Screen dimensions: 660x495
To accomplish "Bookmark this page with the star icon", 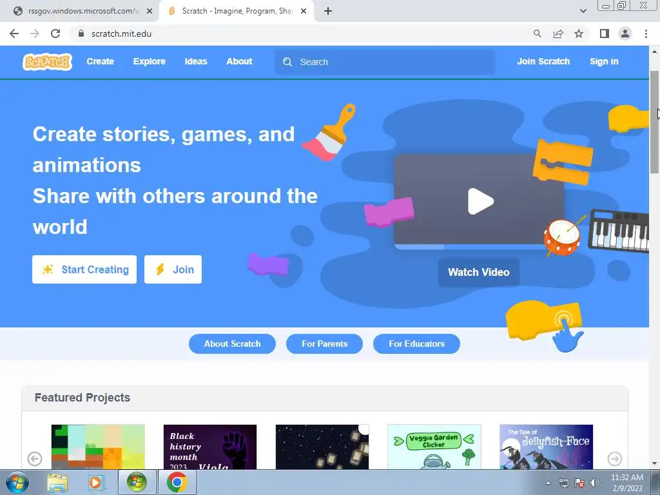I will tap(579, 34).
